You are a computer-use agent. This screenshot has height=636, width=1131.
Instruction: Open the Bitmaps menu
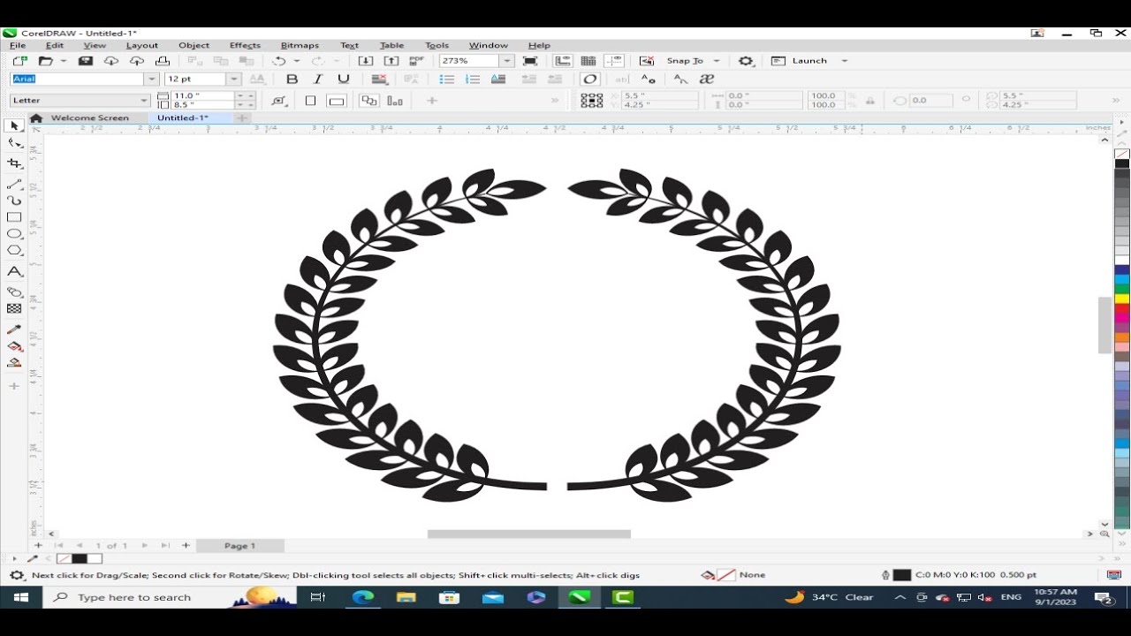(300, 45)
